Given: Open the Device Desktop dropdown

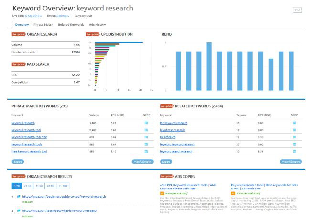Looking at the screenshot, I should tap(63, 16).
